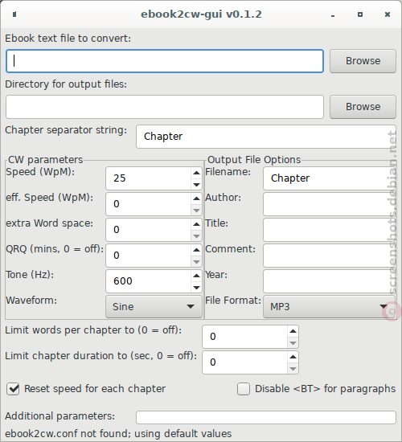Decrease Speed (WpM) with down arrow
The image size is (402, 442).
[196, 185]
